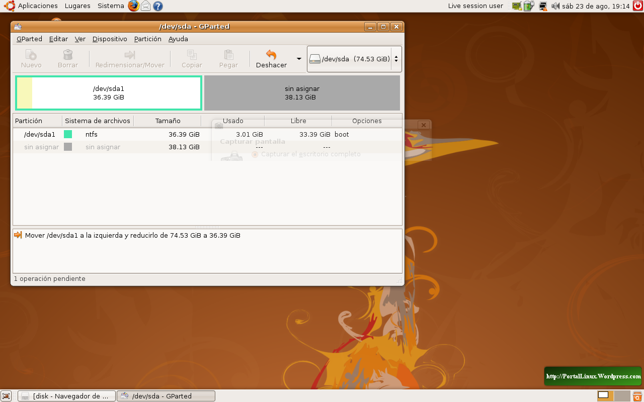Switch to the second workspace
Image resolution: width=644 pixels, height=402 pixels.
pos(622,396)
